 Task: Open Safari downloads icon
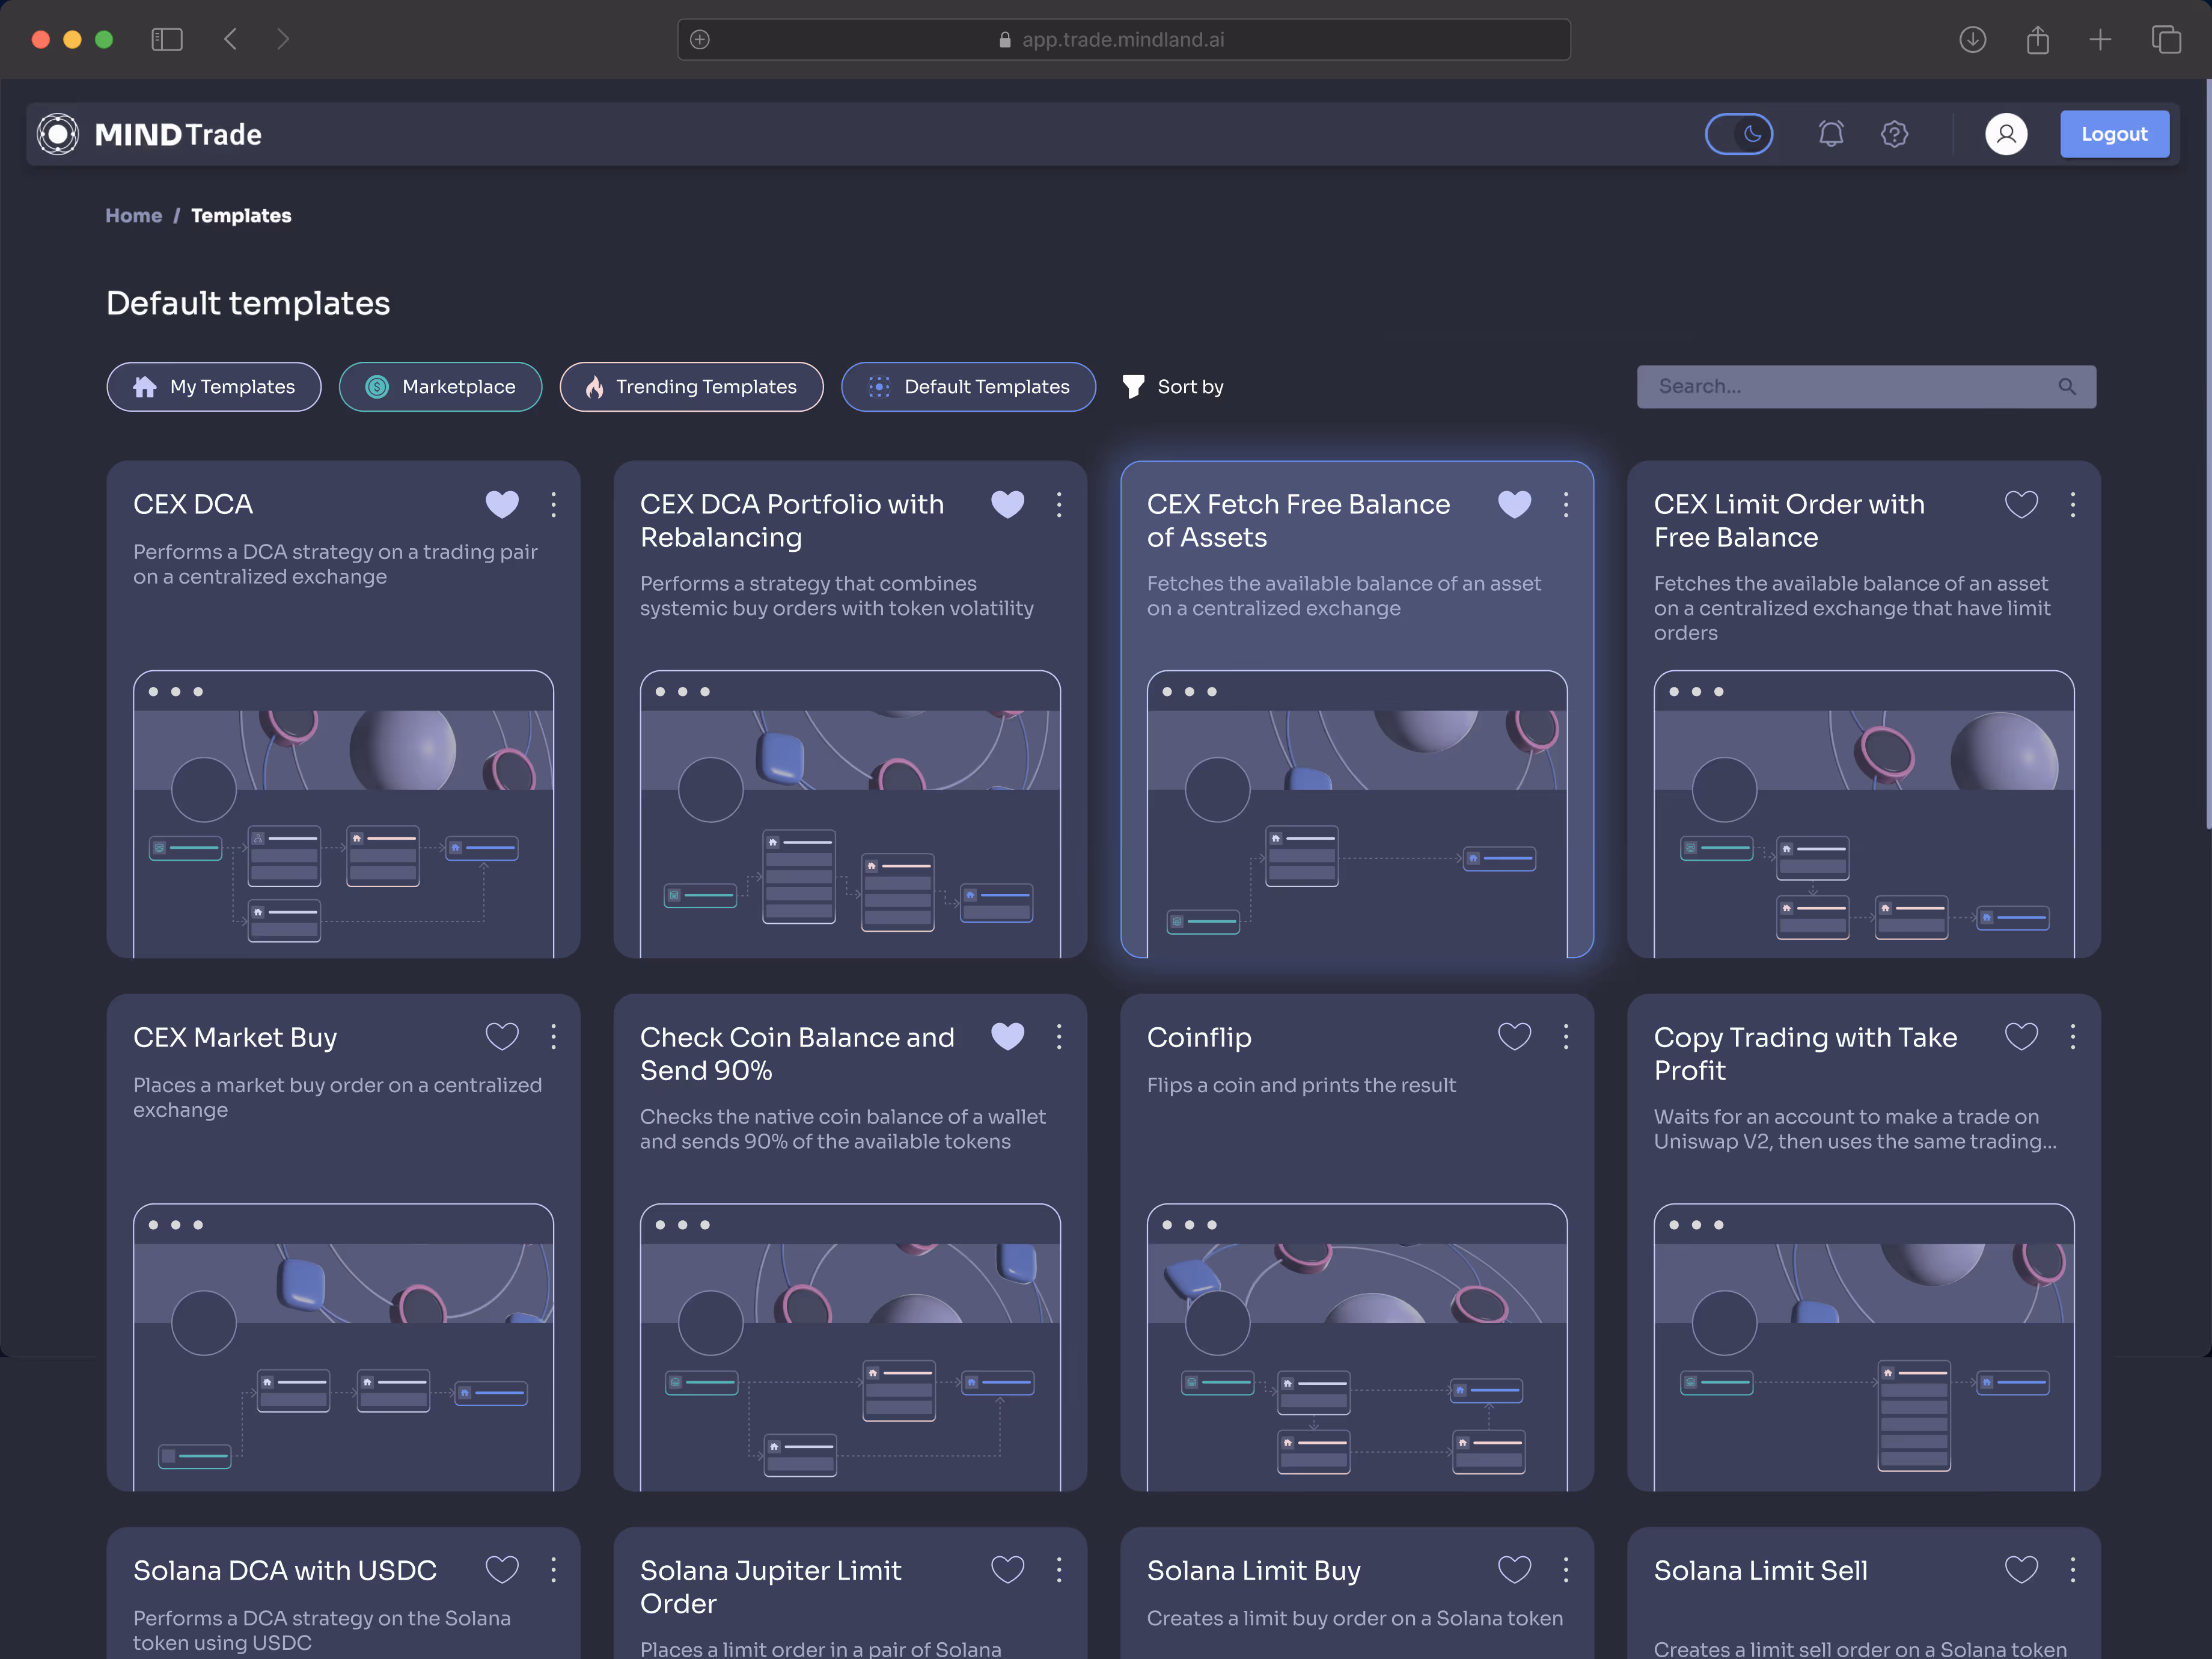point(1972,40)
